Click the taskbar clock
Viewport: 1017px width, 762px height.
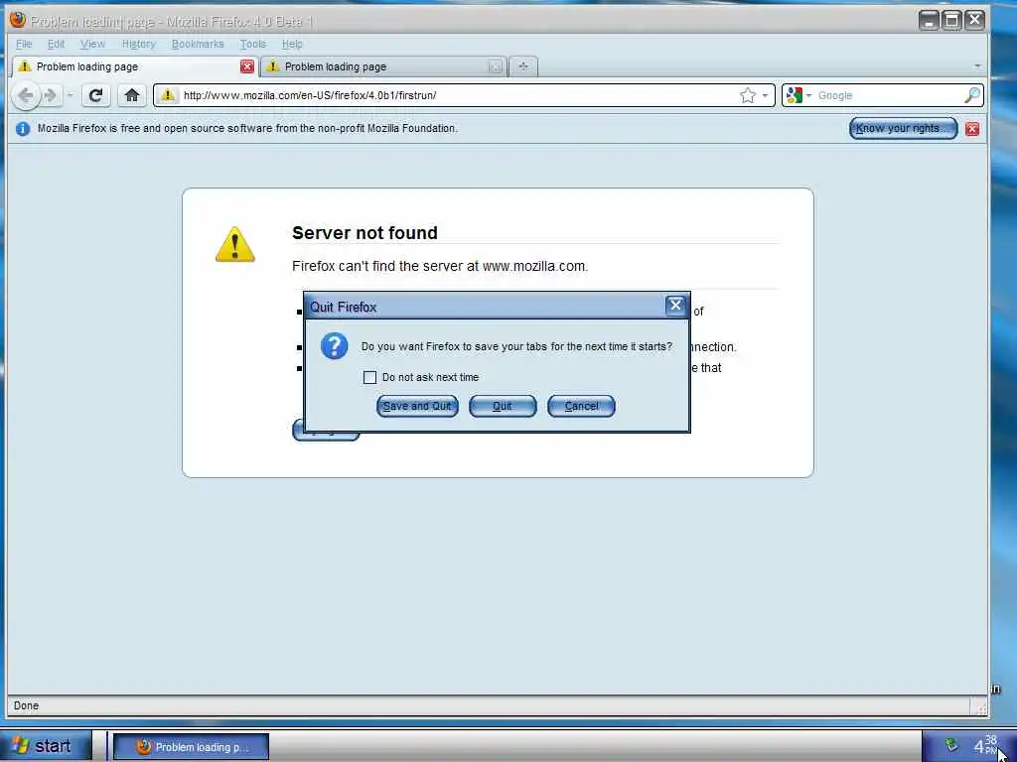tap(986, 745)
